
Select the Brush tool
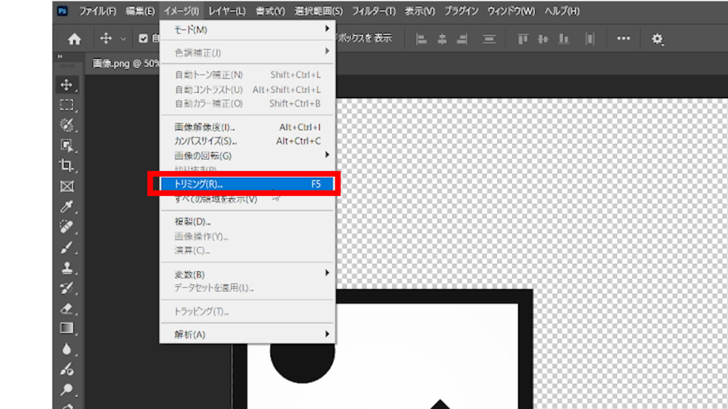coord(66,247)
